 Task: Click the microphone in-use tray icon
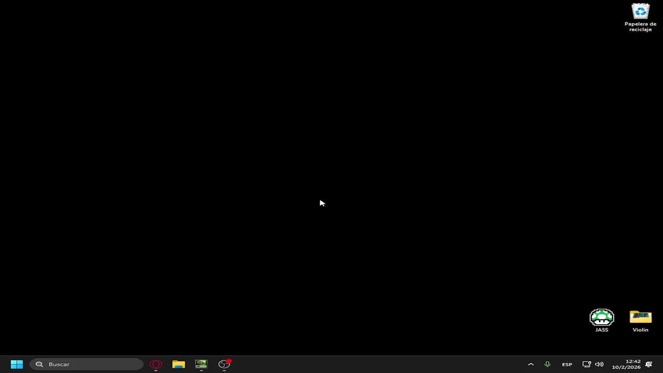(x=547, y=364)
